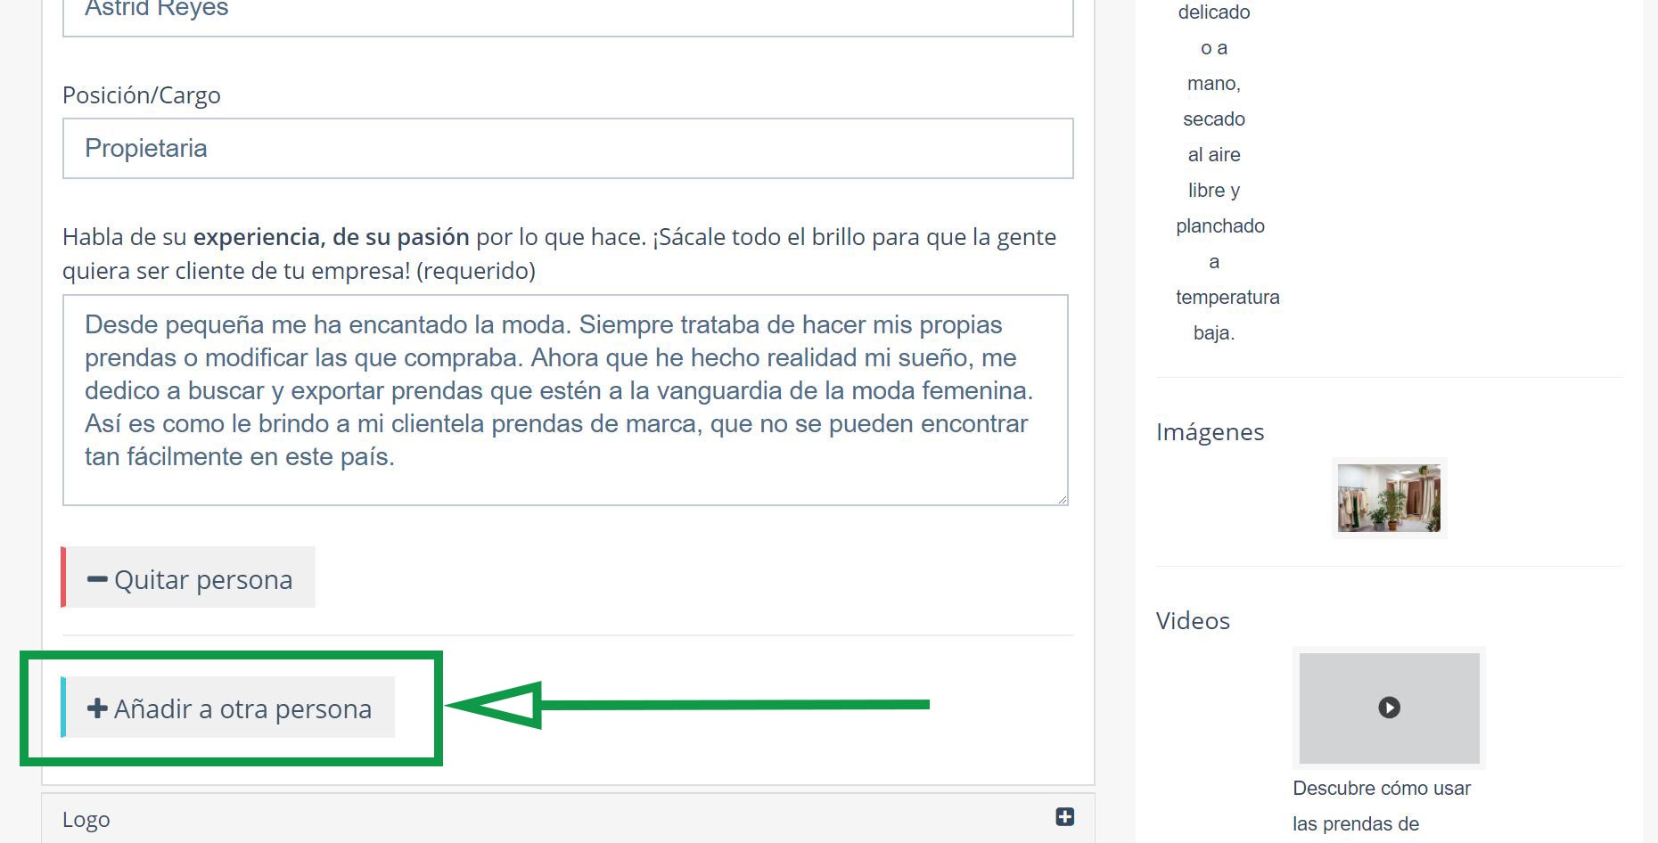Click the 'temperatura' text in sidebar

[x=1227, y=298]
